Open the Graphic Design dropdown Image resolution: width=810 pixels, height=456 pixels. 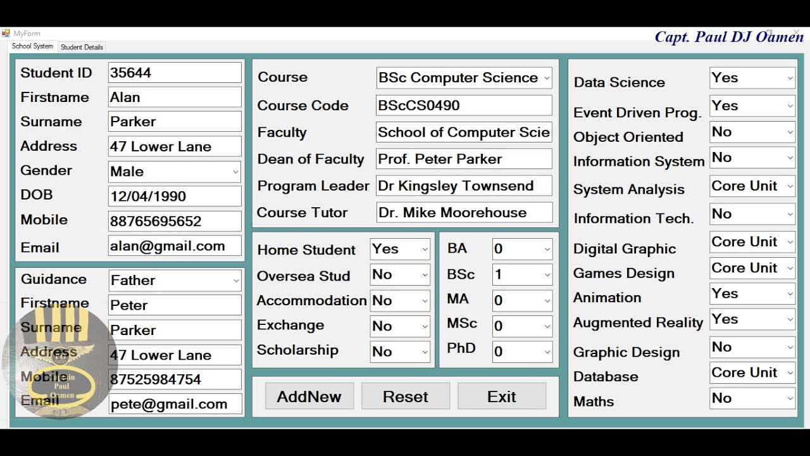click(752, 347)
